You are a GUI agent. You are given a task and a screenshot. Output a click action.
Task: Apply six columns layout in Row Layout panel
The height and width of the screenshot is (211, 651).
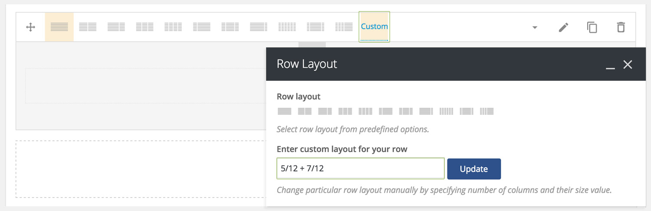(x=447, y=112)
